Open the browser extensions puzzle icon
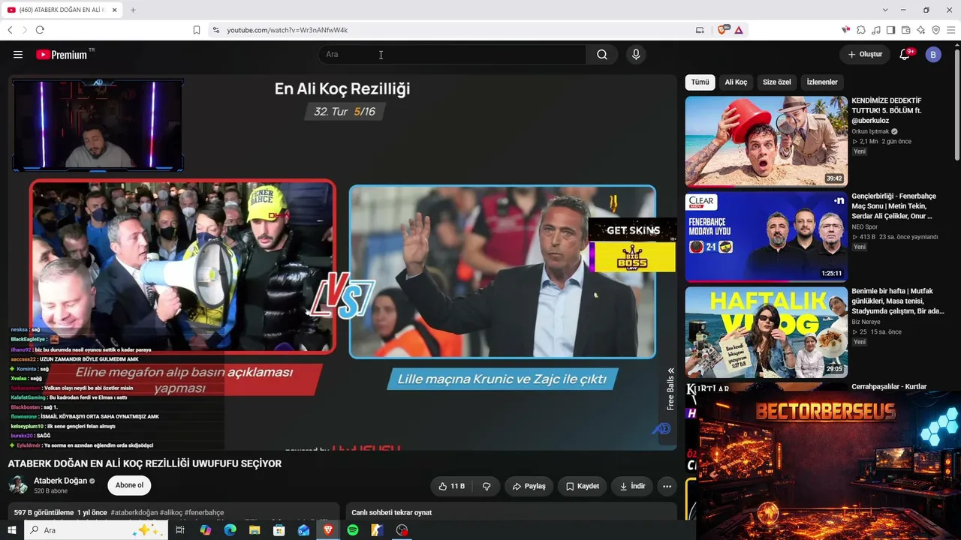This screenshot has height=540, width=961. [x=861, y=30]
